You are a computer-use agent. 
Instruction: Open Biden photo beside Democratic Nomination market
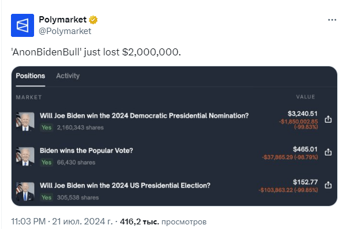coord(25,122)
